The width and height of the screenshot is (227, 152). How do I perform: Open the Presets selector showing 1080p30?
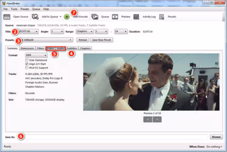click(x=46, y=40)
